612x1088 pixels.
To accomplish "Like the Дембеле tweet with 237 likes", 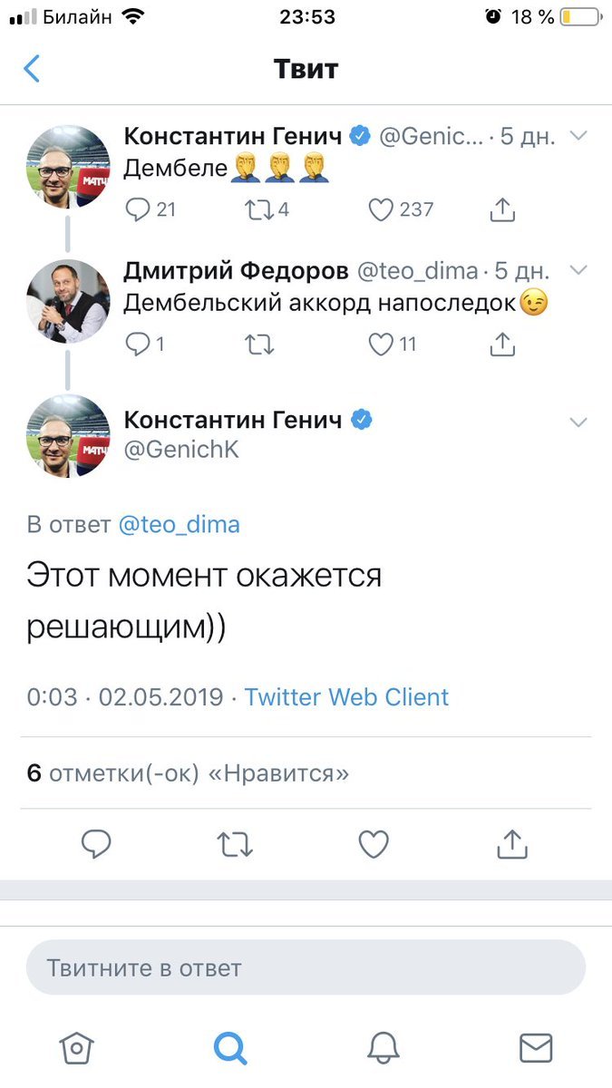I will click(x=381, y=209).
